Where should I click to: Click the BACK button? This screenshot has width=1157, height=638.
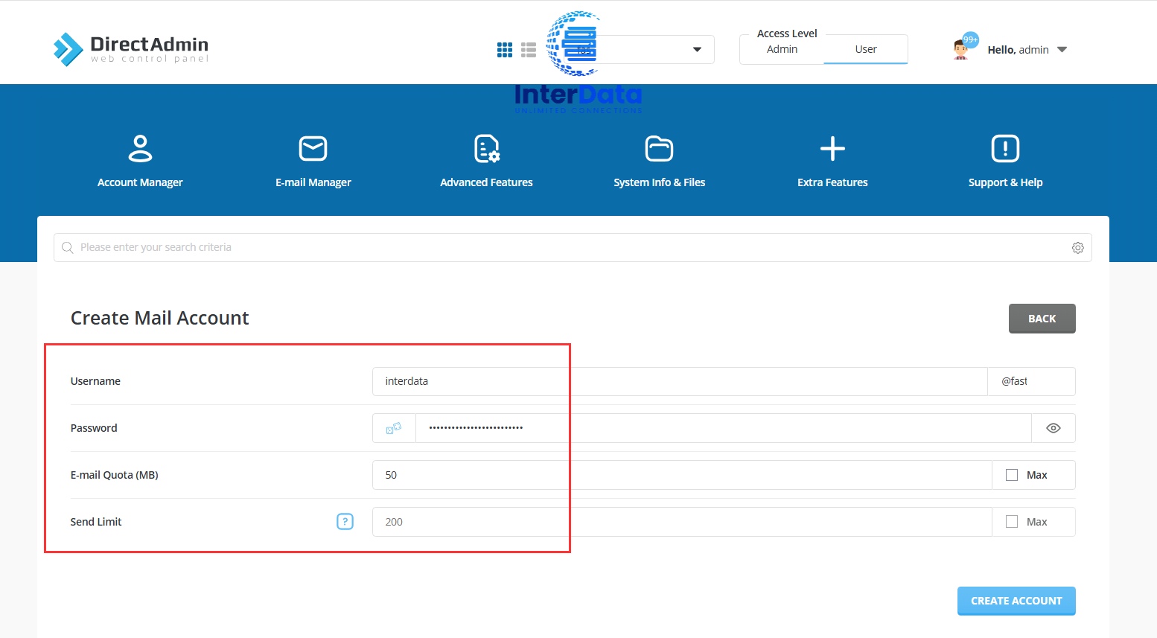[x=1042, y=319]
